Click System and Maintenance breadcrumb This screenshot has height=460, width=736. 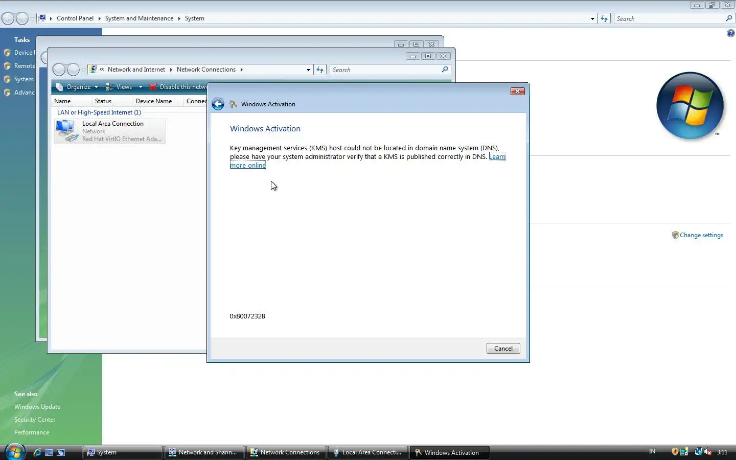coord(139,18)
